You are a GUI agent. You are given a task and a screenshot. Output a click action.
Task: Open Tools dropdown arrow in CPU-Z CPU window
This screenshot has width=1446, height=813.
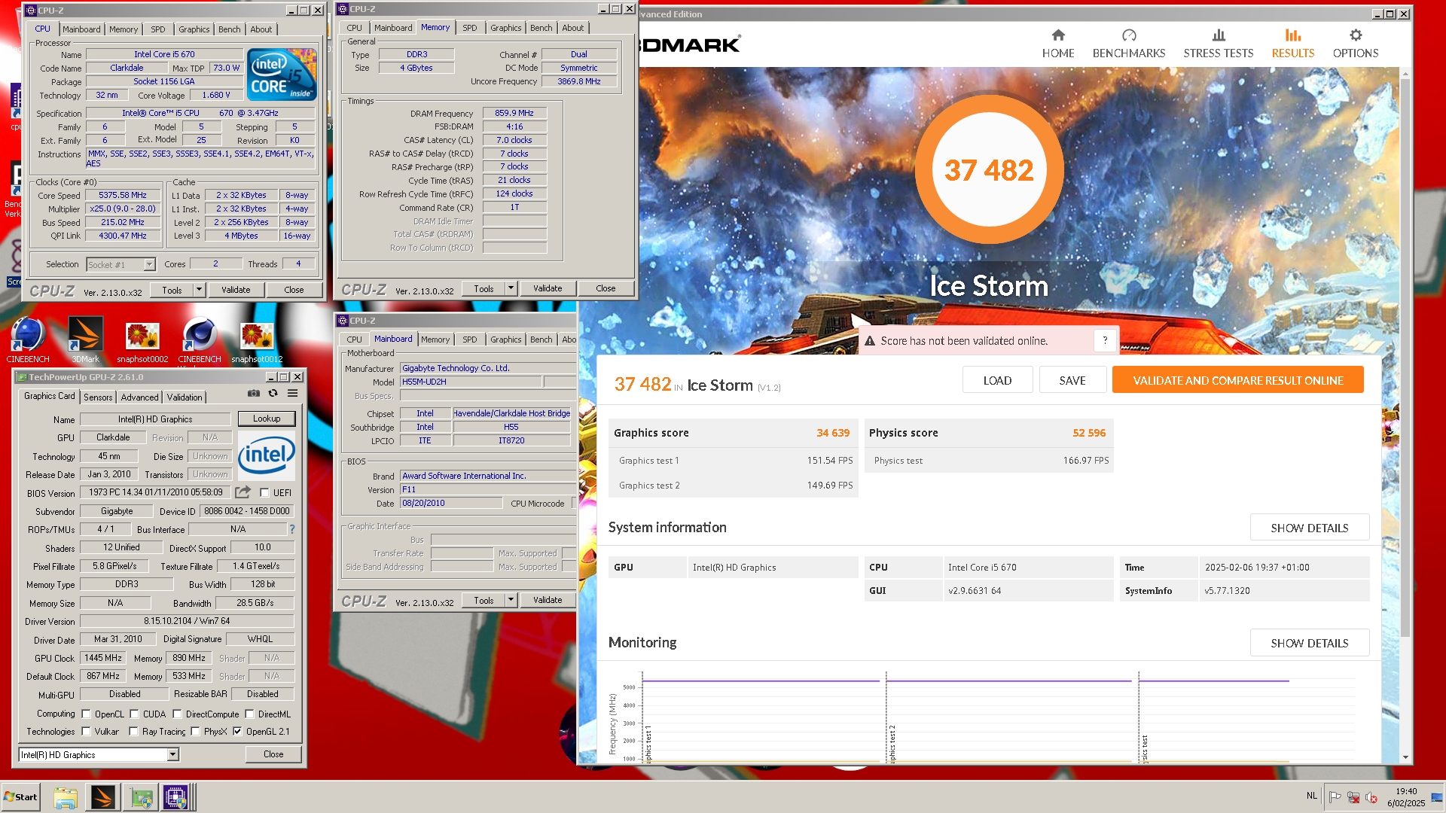point(199,290)
